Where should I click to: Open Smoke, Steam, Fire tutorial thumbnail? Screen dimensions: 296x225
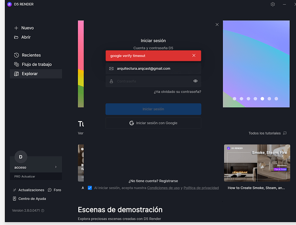(257, 163)
